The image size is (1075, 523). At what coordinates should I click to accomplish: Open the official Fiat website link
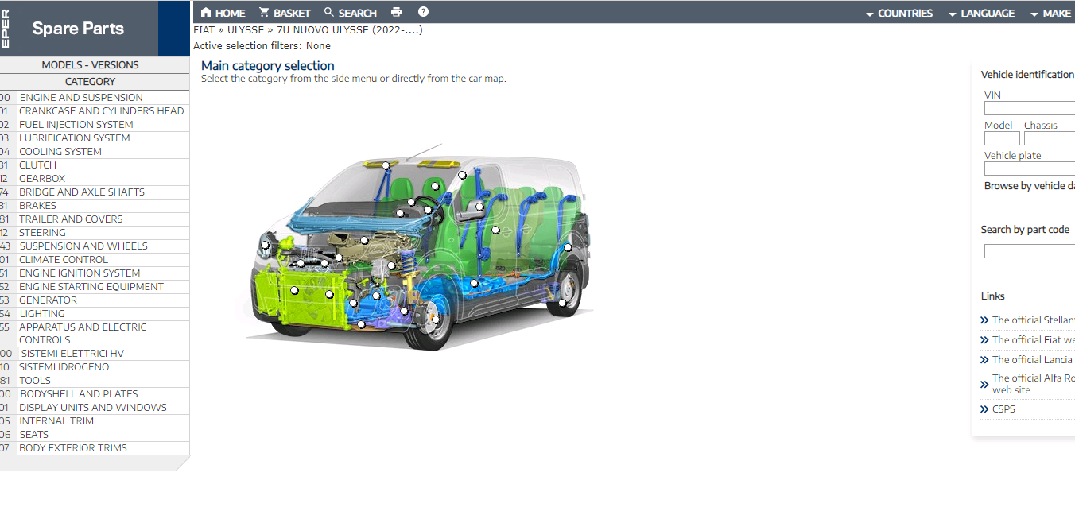click(1033, 340)
